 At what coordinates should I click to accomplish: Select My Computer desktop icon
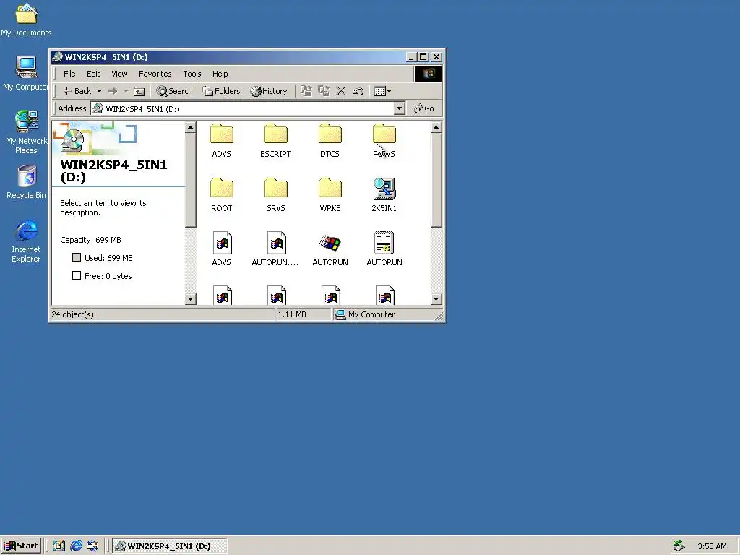click(26, 73)
